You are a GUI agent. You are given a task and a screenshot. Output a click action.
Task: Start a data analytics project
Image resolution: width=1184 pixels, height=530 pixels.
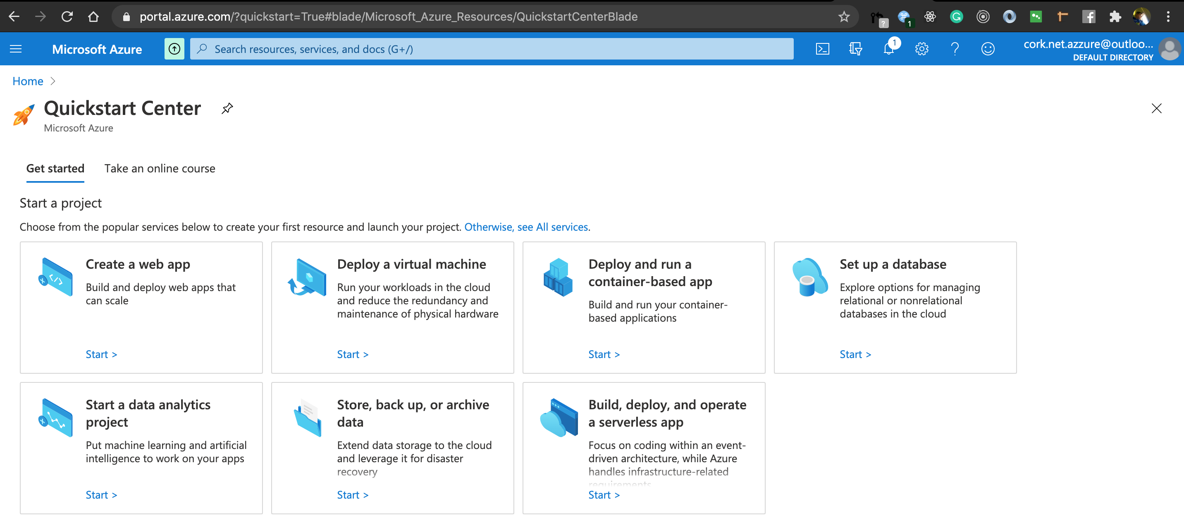tap(101, 494)
